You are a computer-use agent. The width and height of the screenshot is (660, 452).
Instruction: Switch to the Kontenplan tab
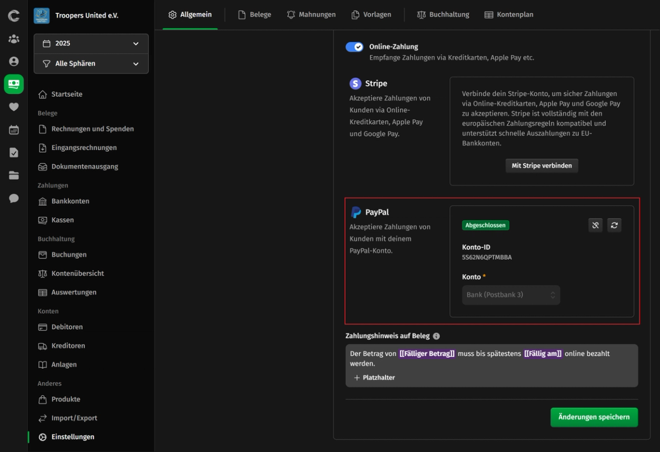(509, 15)
